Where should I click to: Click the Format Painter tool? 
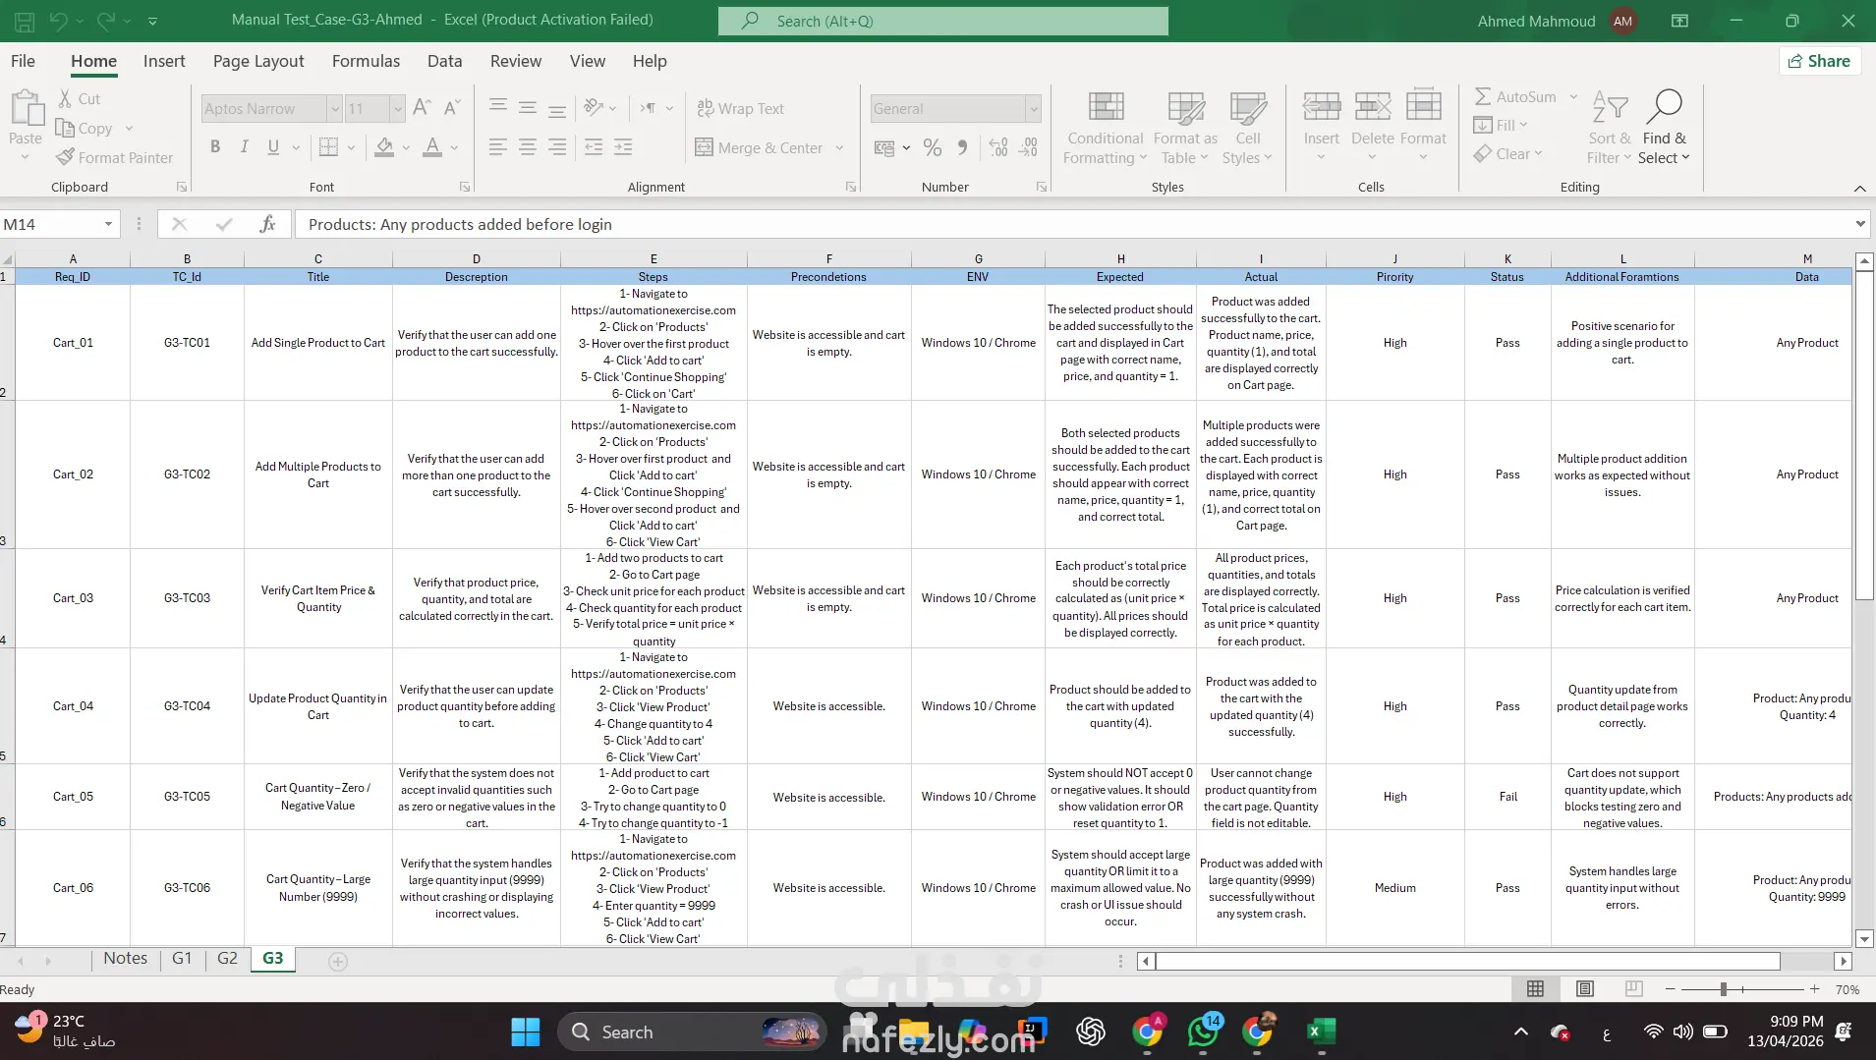(x=115, y=157)
